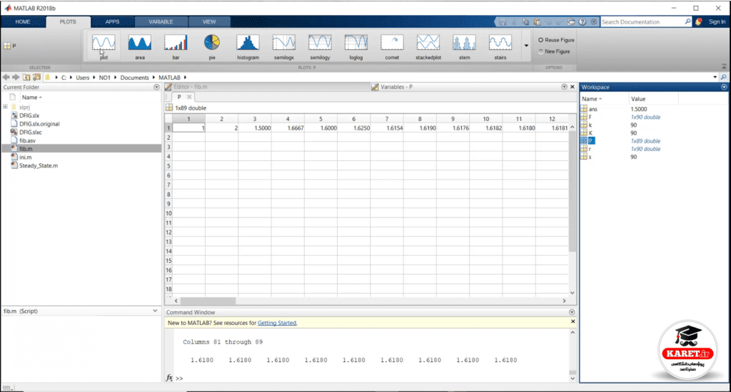Select DFIG.slx file in Current Folder
This screenshot has height=392, width=731.
click(x=29, y=115)
